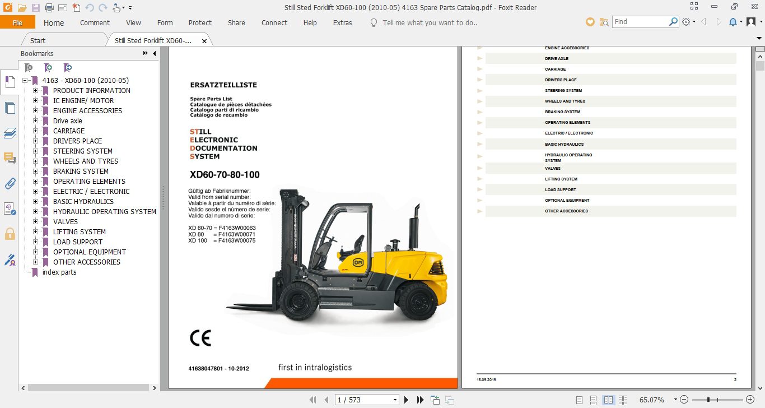Switch to single page view mode
The height and width of the screenshot is (408, 765).
[x=579, y=400]
